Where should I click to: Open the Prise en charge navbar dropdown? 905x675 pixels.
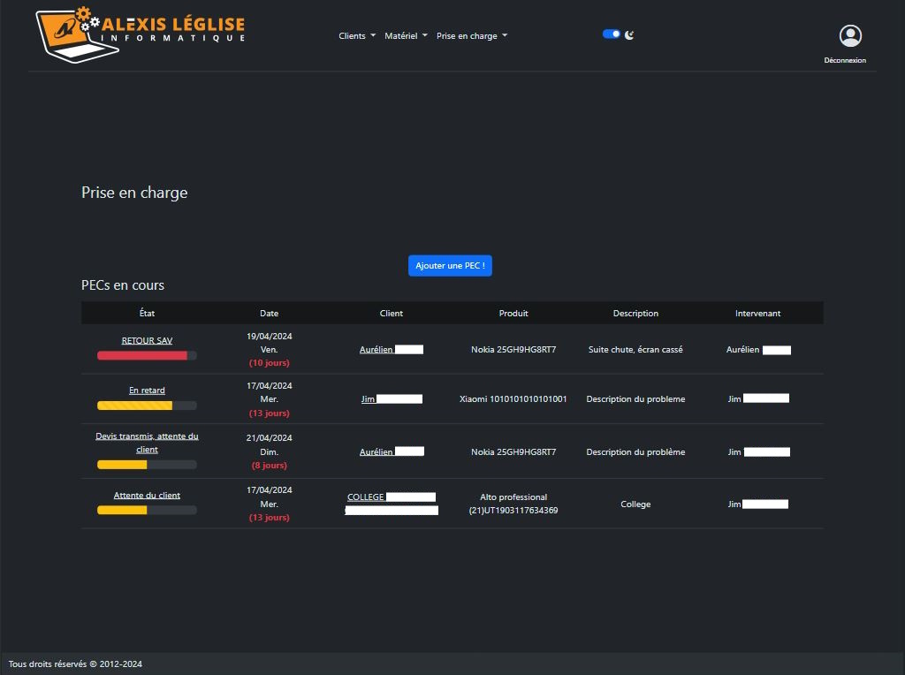pos(472,36)
